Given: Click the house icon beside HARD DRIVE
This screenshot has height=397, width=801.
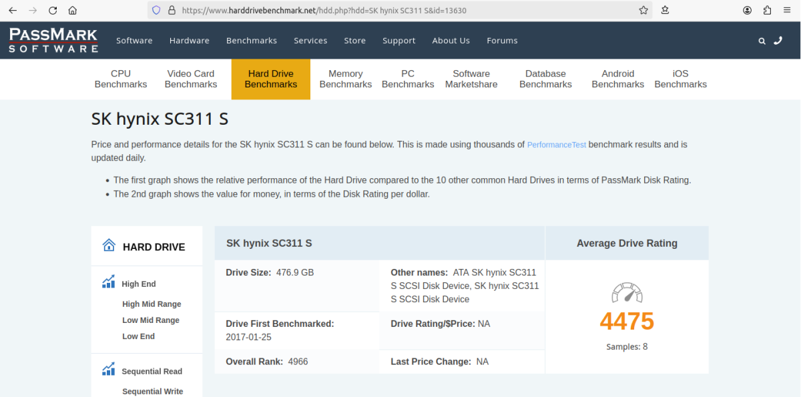Looking at the screenshot, I should tap(109, 245).
